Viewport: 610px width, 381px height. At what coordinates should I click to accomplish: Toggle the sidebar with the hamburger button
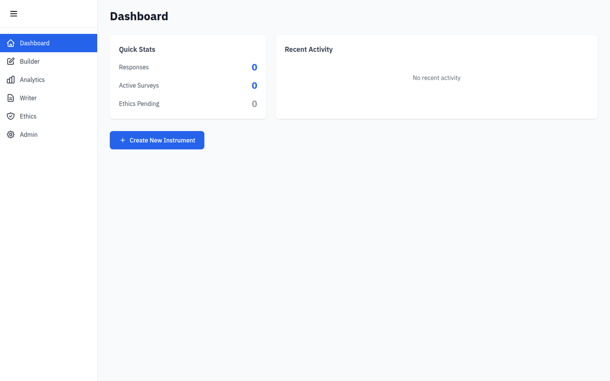[13, 13]
